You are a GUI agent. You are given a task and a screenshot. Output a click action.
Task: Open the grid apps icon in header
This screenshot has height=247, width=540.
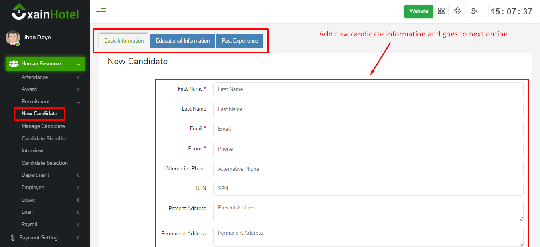pyautogui.click(x=441, y=11)
